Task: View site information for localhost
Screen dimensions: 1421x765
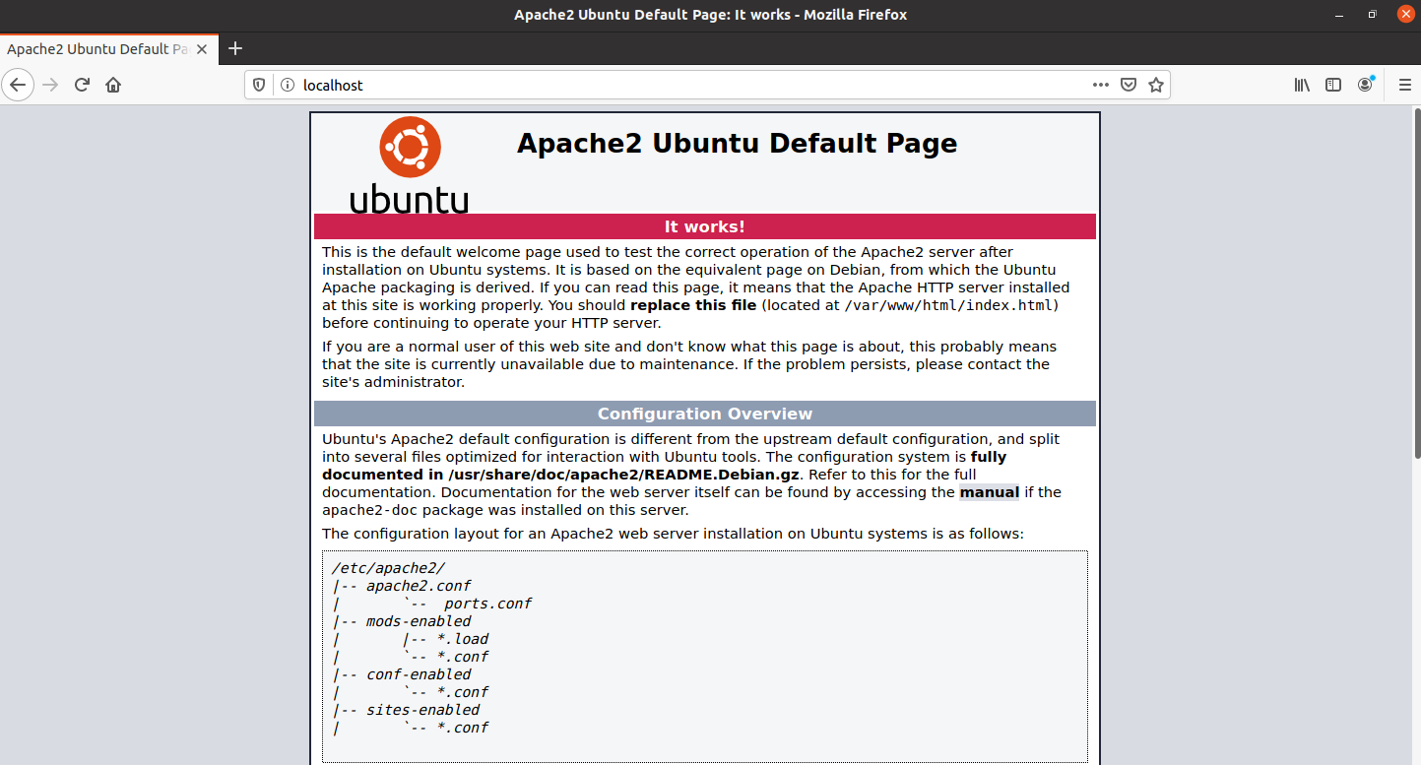Action: coord(286,85)
